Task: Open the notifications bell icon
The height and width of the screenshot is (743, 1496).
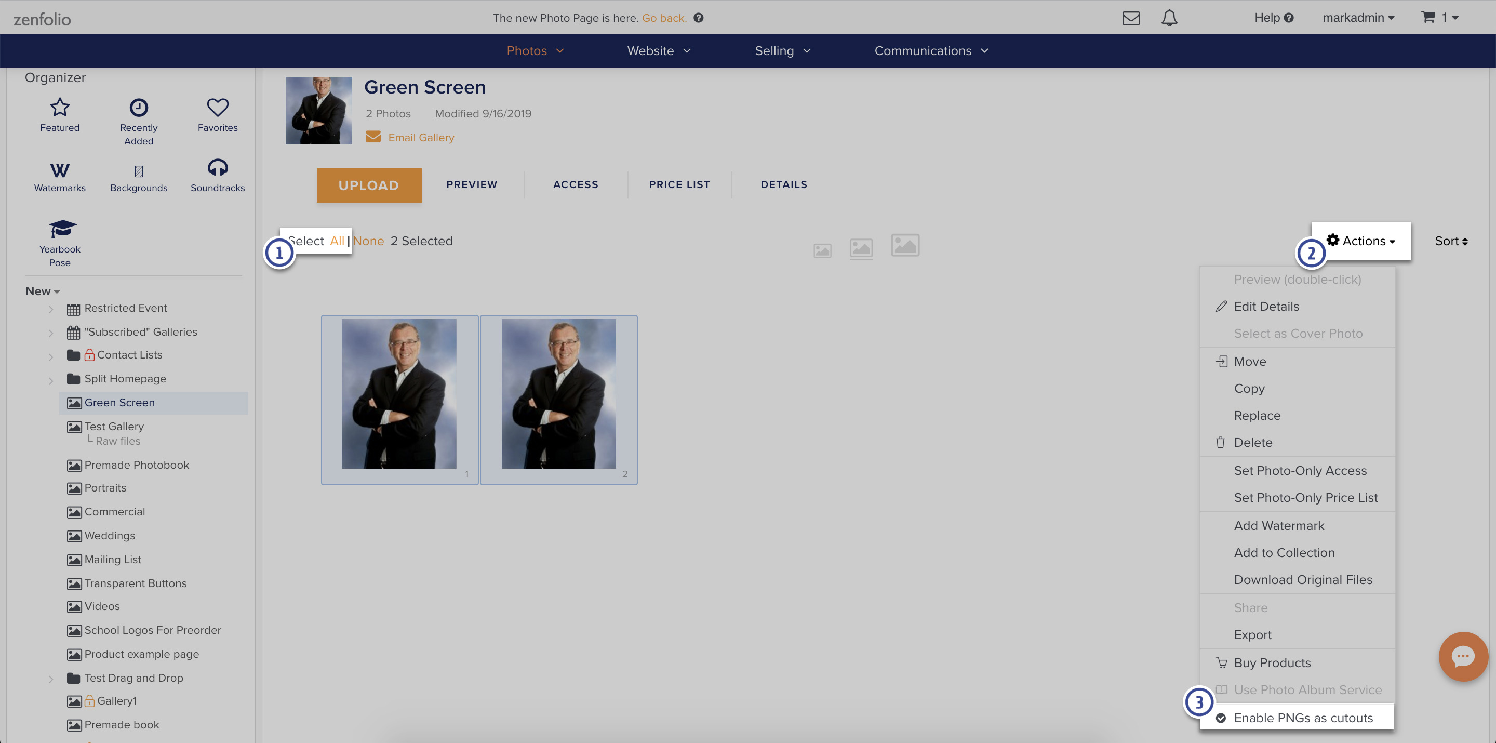Action: (1169, 18)
